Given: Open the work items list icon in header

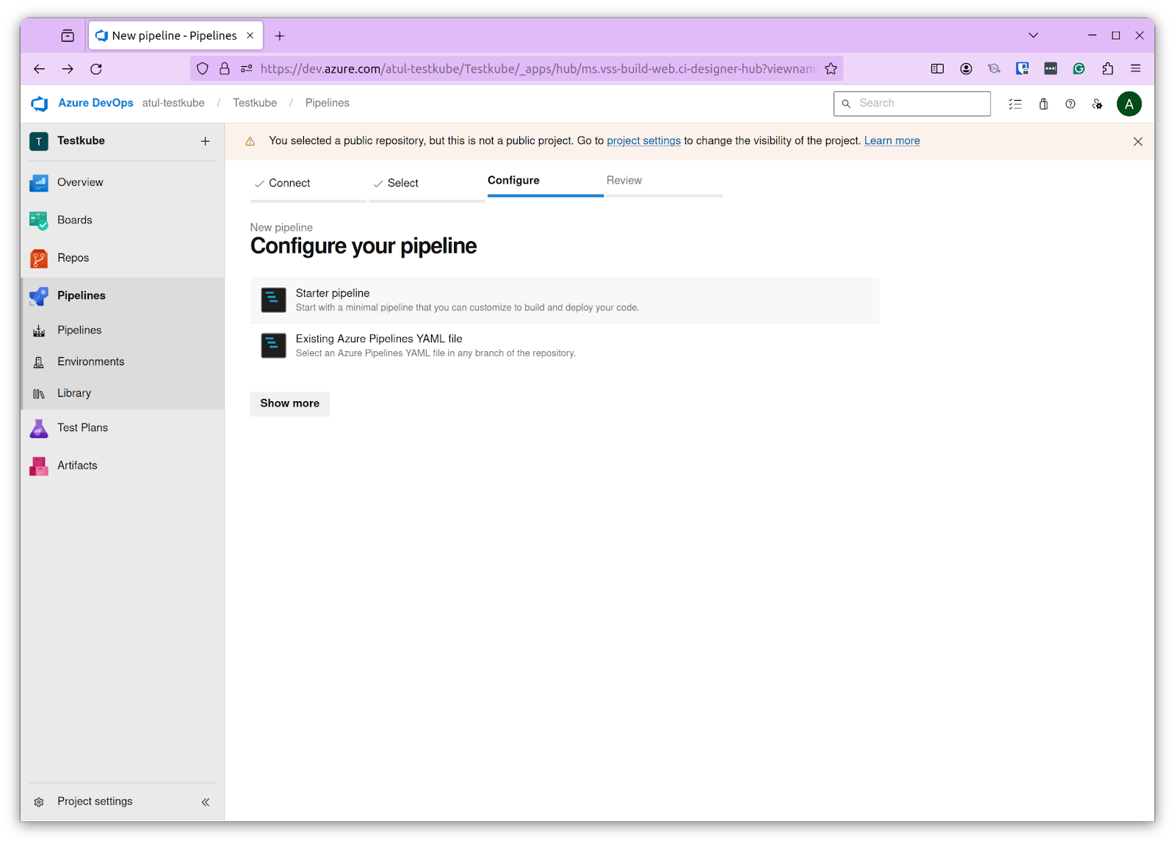Looking at the screenshot, I should pos(1016,104).
